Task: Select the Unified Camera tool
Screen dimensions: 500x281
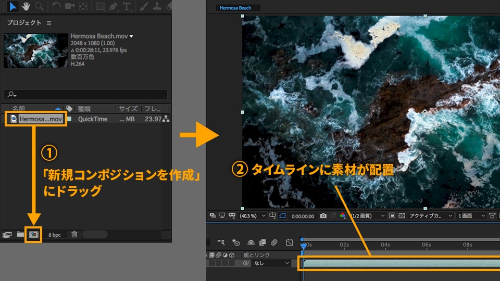Action: pyautogui.click(x=69, y=7)
